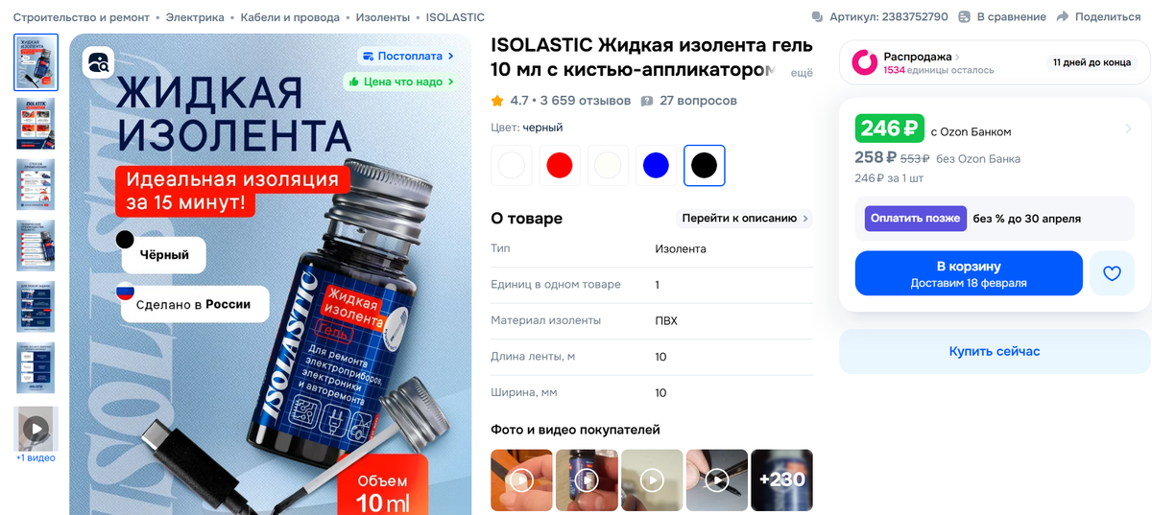Expand the full product title with ещё

click(x=801, y=73)
